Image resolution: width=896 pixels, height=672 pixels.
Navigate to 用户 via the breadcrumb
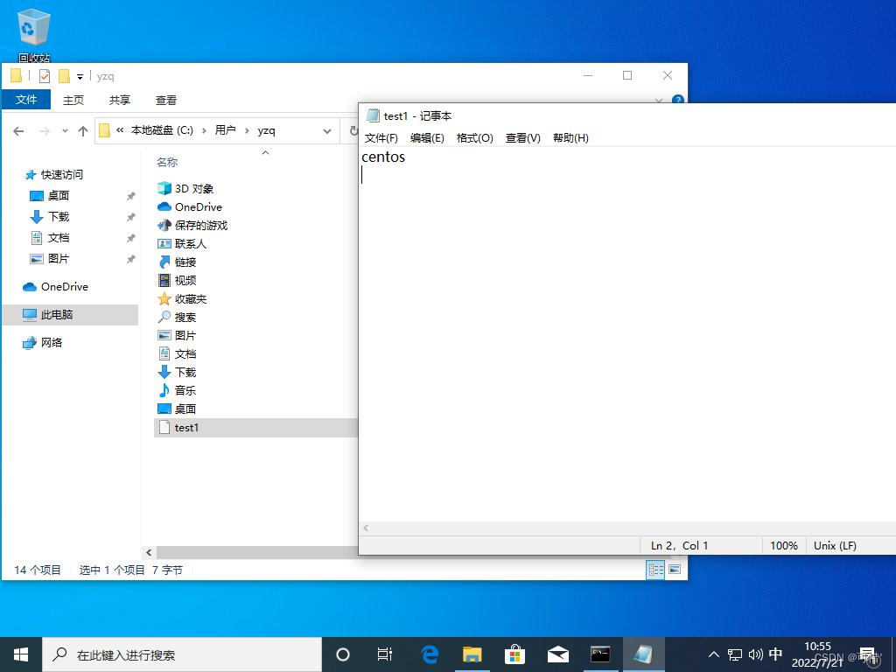click(x=226, y=129)
